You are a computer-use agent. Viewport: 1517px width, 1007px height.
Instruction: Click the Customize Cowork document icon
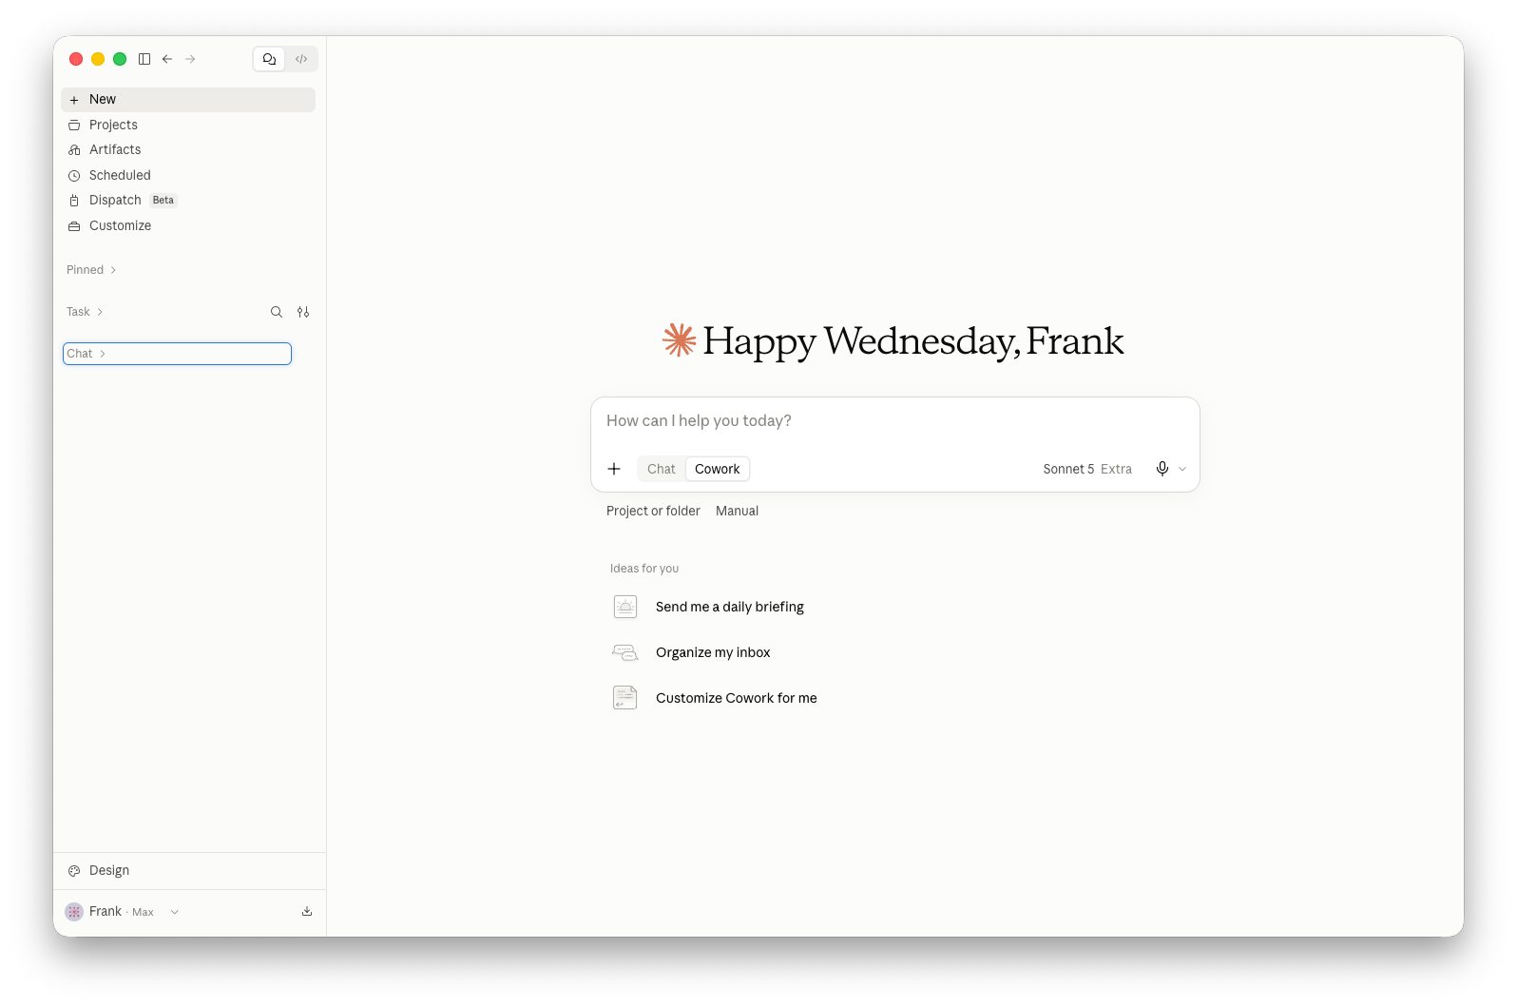click(x=625, y=698)
